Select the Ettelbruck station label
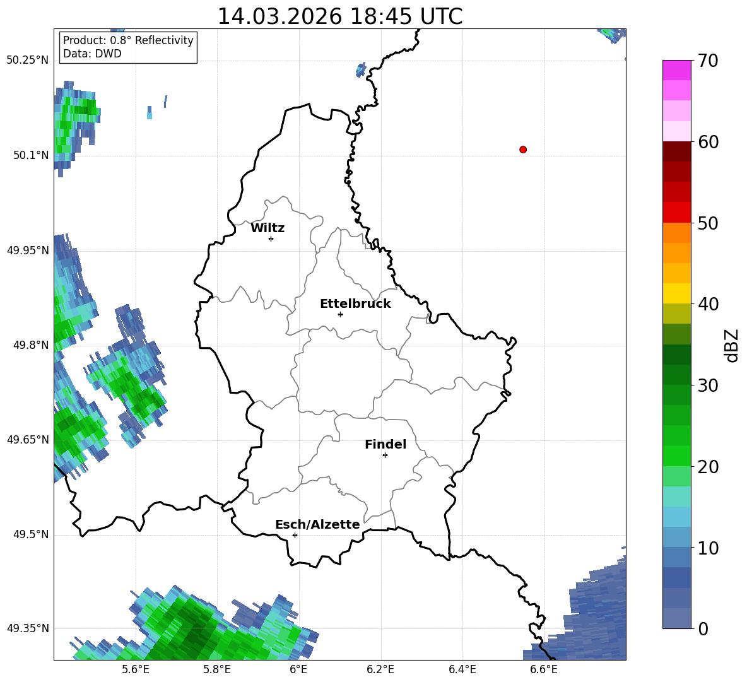The height and width of the screenshot is (682, 747). click(355, 304)
